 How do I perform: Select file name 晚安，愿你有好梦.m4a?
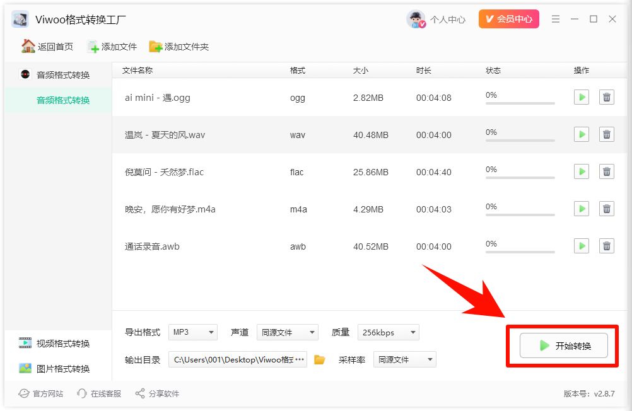pyautogui.click(x=170, y=209)
